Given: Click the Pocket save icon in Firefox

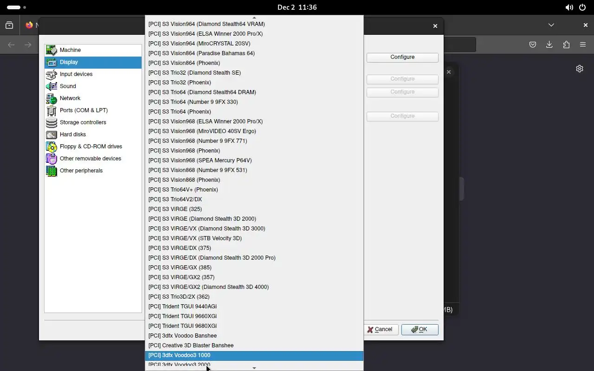Looking at the screenshot, I should click(533, 45).
